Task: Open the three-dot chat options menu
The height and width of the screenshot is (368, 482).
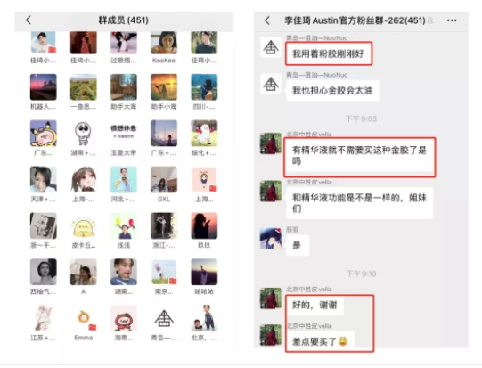Action: [452, 20]
